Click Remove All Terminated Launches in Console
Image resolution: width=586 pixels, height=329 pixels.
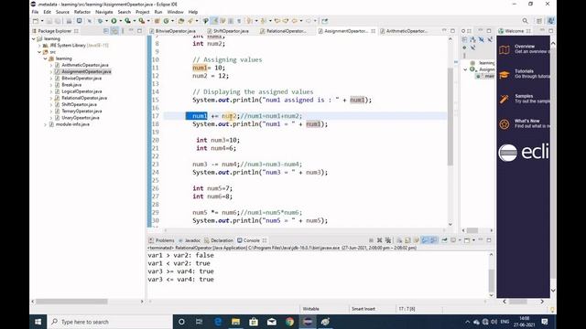388,240
